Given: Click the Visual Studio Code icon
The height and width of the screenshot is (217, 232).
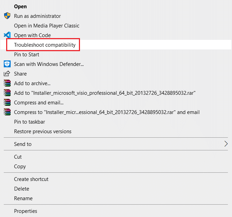Looking at the screenshot, I should pyautogui.click(x=7, y=35).
